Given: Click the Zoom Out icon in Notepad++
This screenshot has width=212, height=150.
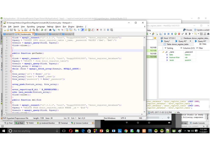Looking at the screenshot, I should point(62,30).
